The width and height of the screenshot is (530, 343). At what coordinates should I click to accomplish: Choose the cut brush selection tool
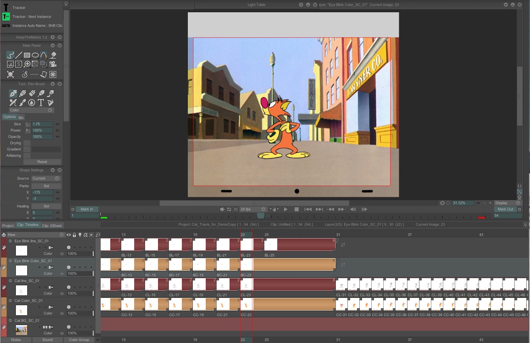click(10, 64)
